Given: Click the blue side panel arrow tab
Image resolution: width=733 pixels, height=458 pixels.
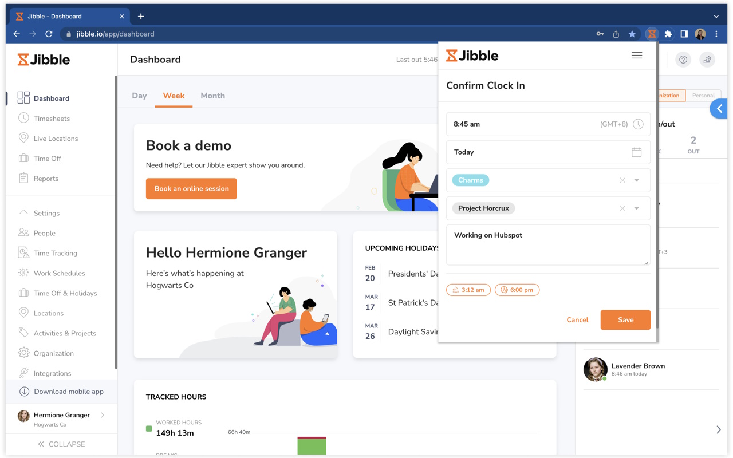Looking at the screenshot, I should [x=719, y=109].
